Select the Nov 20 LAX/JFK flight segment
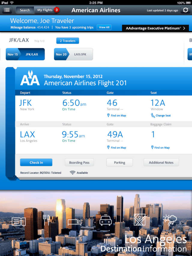This screenshot has height=256, width=192. (x=73, y=54)
